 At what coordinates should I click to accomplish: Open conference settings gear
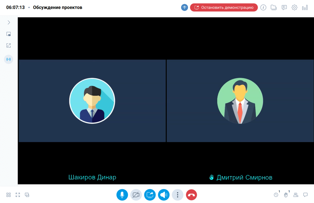pos(295,8)
